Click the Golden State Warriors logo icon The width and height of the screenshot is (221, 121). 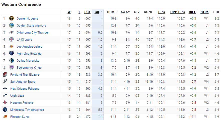point(11,26)
